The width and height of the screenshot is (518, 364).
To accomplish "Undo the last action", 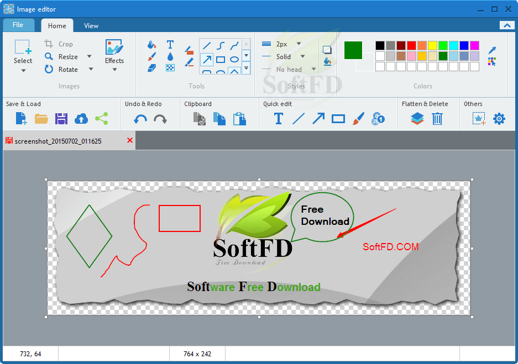I will coord(140,119).
